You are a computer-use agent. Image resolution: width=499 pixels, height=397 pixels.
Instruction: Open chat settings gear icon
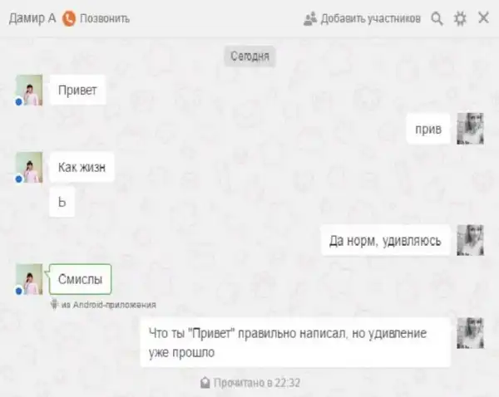[x=460, y=18]
